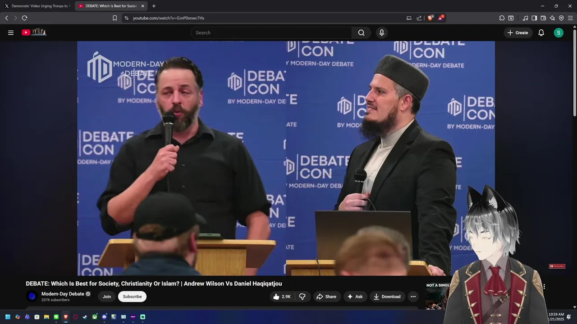This screenshot has height=324, width=577.
Task: Close the DEBATE YouTube tab
Action: coord(143,6)
